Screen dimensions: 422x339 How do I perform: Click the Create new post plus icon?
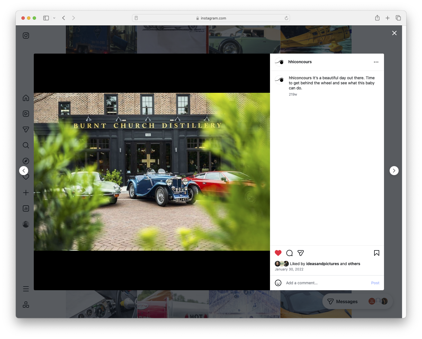point(26,193)
